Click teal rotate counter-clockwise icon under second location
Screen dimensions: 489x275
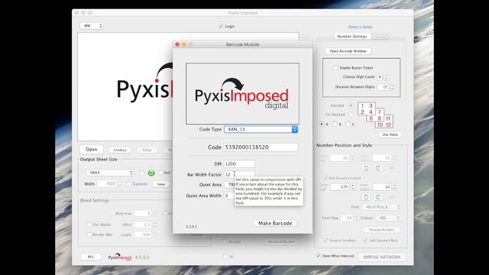tap(366, 197)
